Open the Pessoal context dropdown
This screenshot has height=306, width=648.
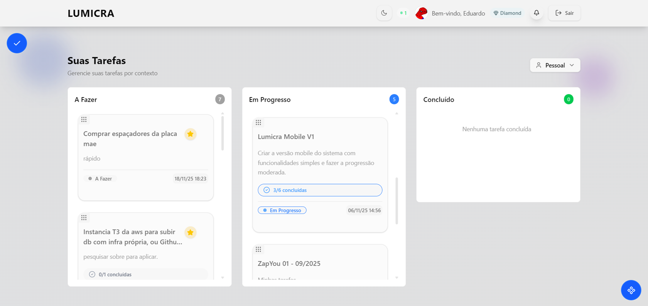555,65
